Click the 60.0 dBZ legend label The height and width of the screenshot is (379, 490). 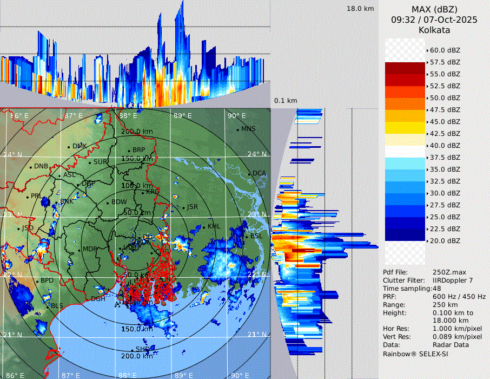(445, 50)
